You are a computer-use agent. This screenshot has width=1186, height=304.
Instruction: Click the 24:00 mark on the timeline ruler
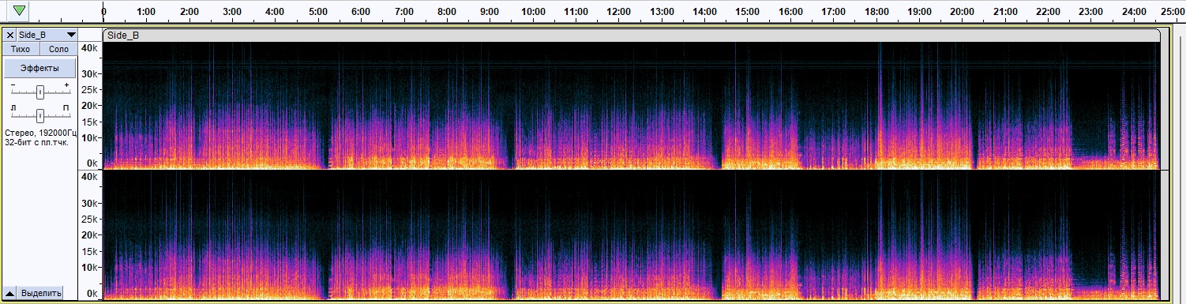pos(1134,13)
